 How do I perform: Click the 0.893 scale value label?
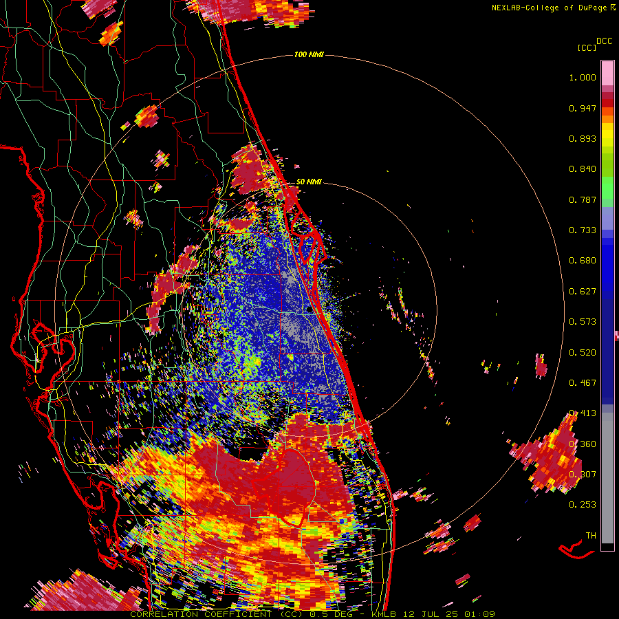click(x=583, y=138)
